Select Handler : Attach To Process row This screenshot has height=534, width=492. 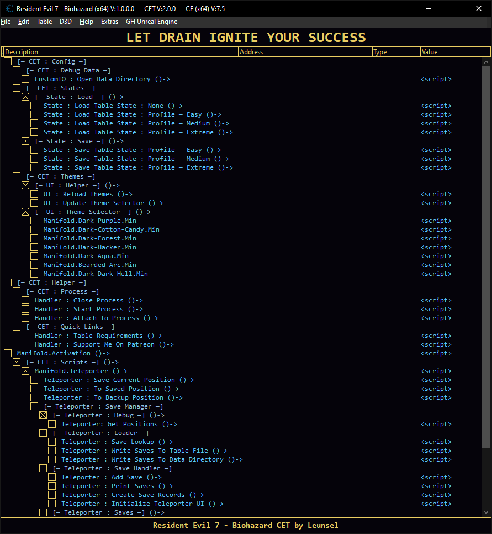(x=97, y=318)
